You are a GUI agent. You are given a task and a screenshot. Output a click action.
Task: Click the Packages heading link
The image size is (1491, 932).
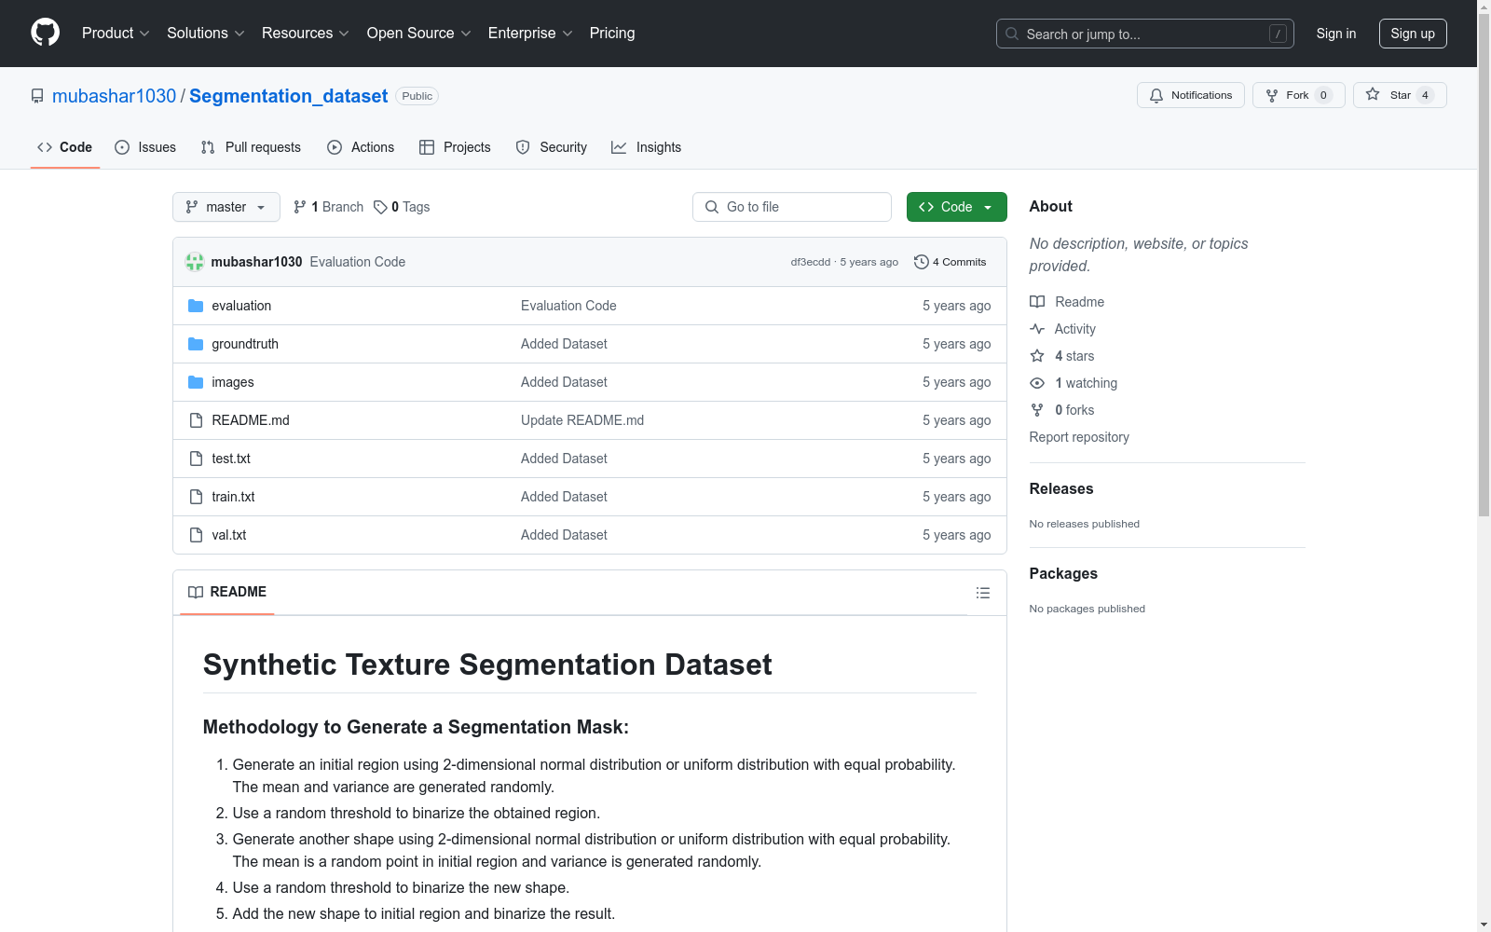1063,573
